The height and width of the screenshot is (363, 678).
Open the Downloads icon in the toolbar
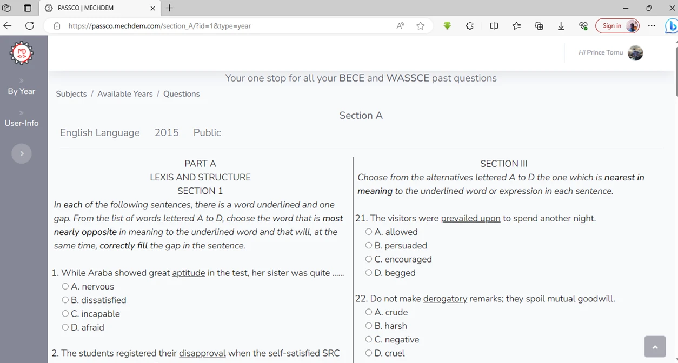point(561,25)
